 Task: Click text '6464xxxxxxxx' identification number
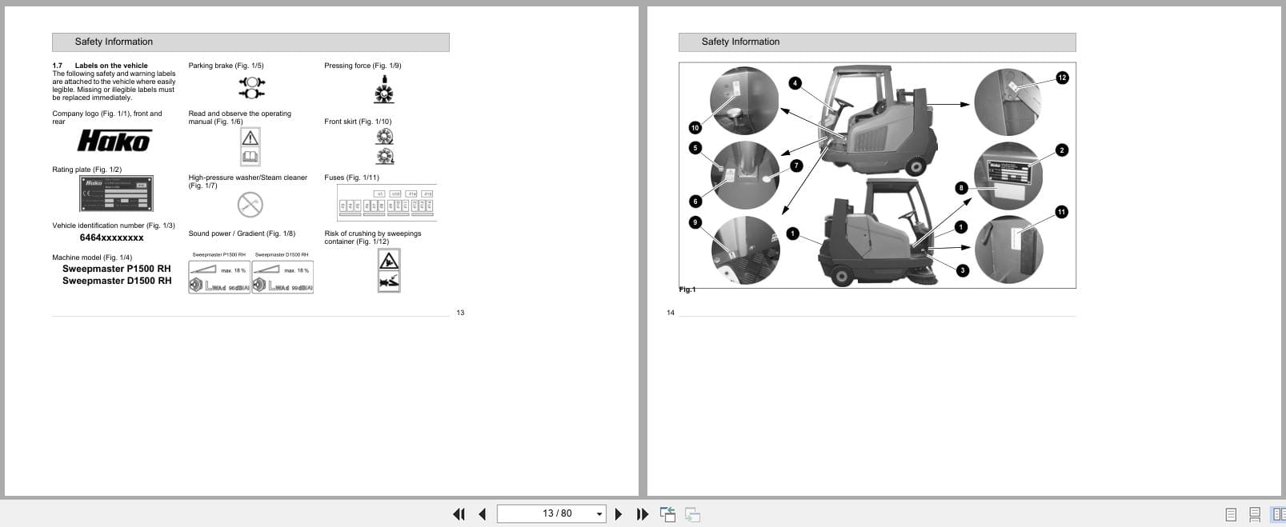112,238
